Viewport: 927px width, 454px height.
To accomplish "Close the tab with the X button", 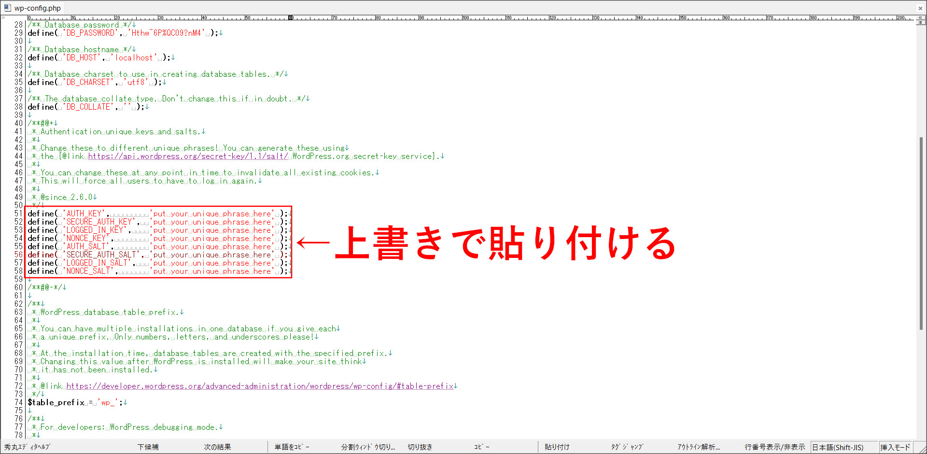I will pyautogui.click(x=920, y=8).
